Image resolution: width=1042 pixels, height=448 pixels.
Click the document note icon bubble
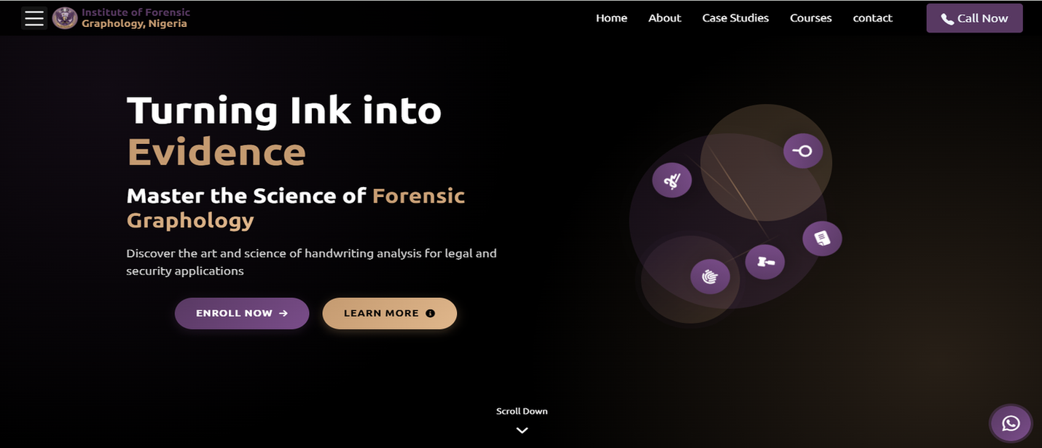(822, 239)
